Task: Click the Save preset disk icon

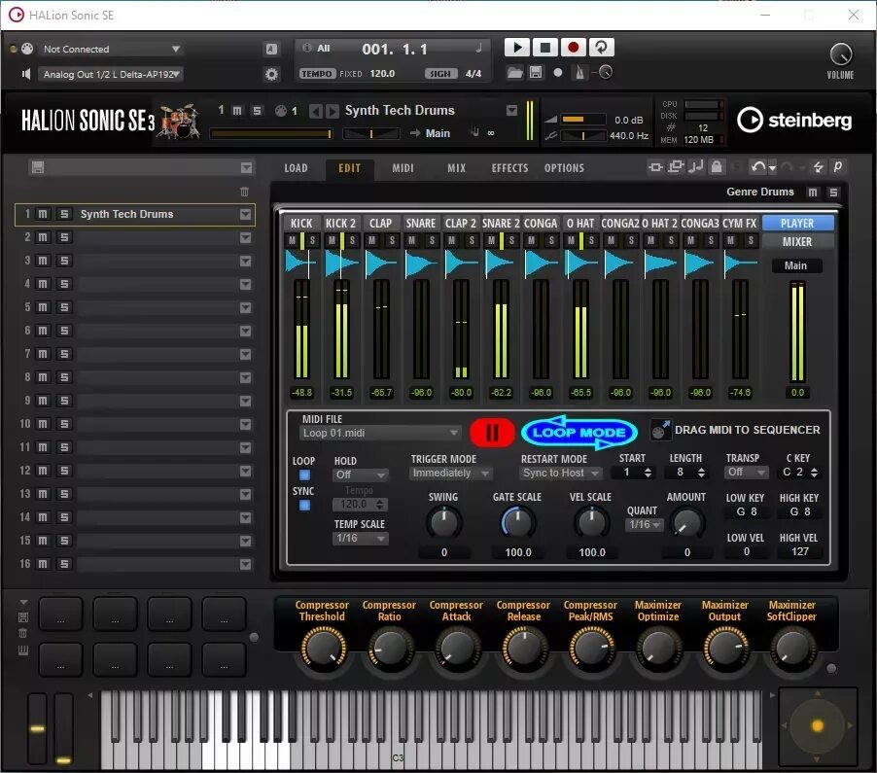Action: 536,71
